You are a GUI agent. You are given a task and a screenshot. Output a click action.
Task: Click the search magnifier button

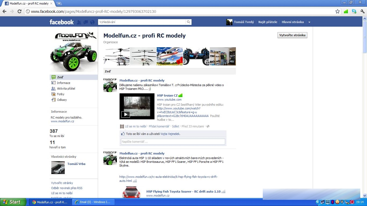pos(189,22)
